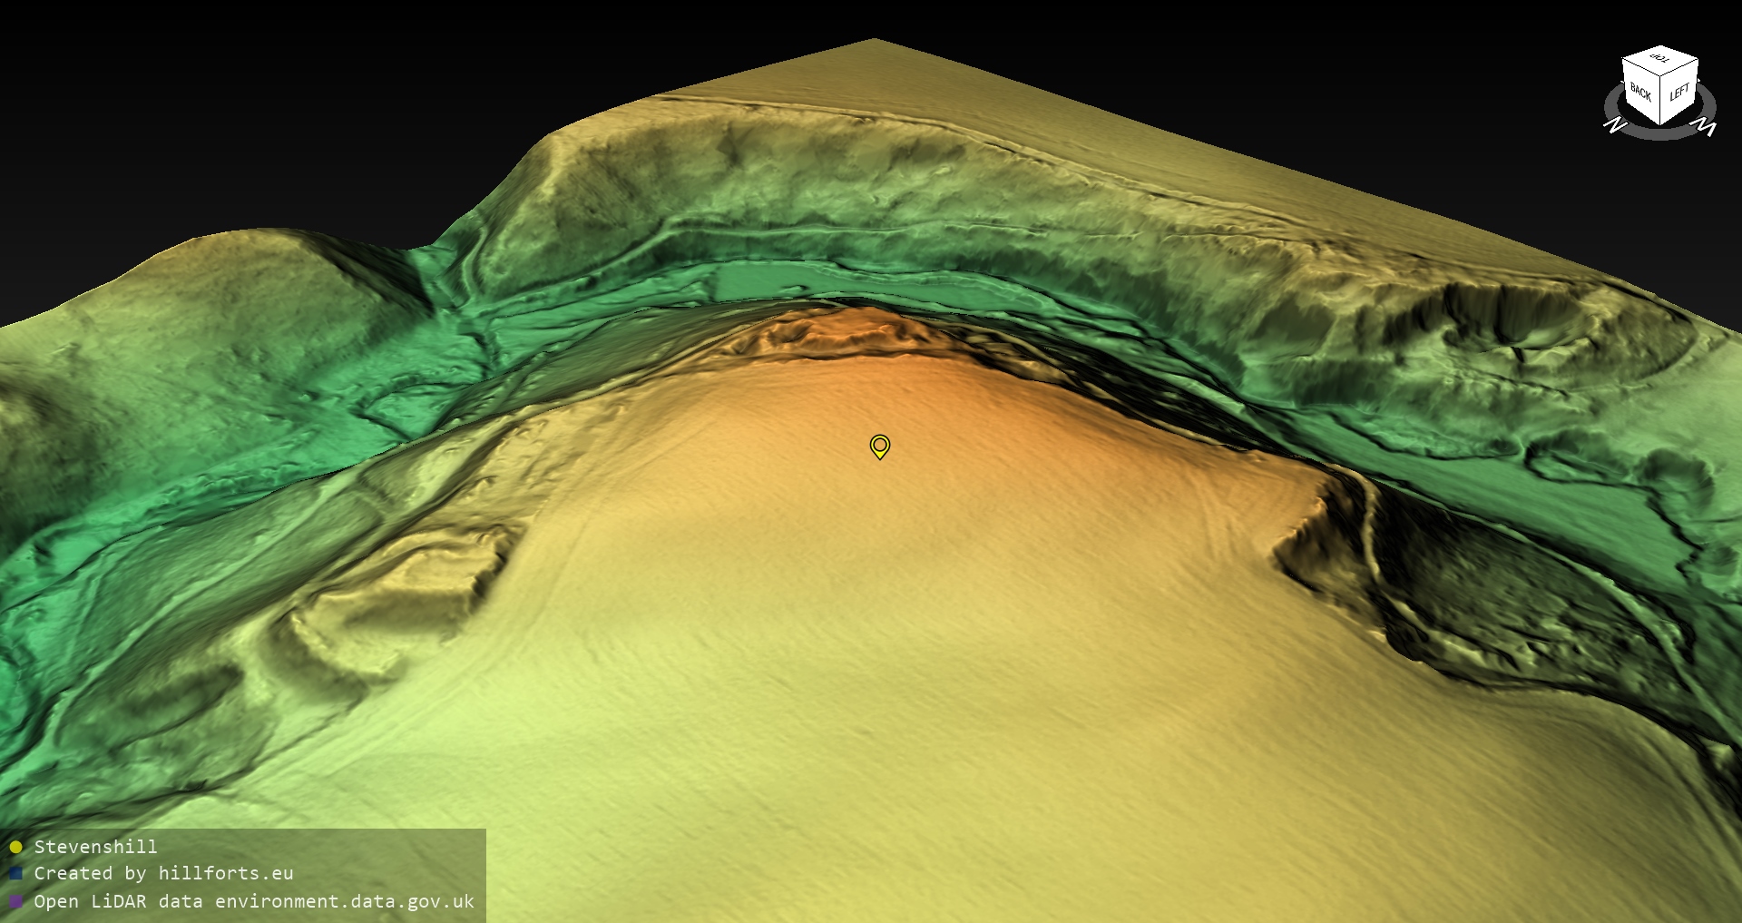Viewport: 1742px width, 923px height.
Task: Click the edge between BACK and LEFT faces
Action: [1661, 100]
